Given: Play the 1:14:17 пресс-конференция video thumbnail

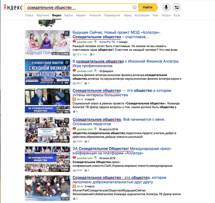Looking at the screenshot, I should (x=47, y=159).
